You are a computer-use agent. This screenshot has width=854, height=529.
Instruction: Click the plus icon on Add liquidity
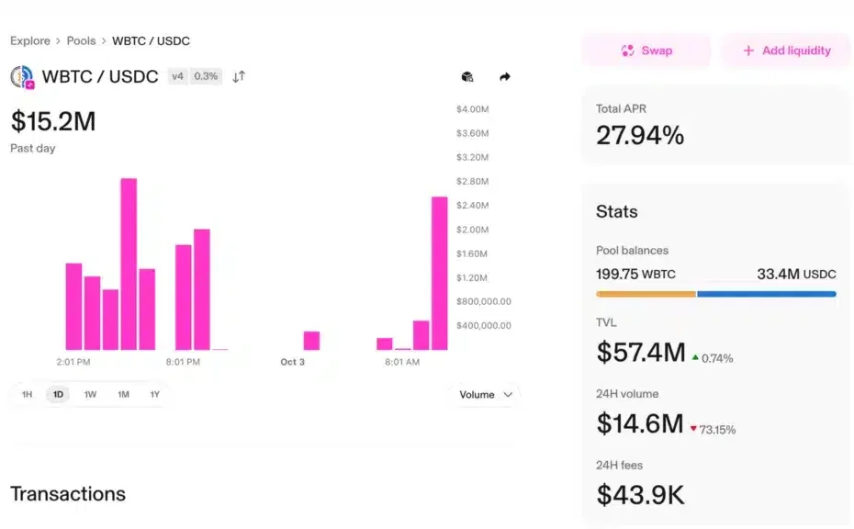pyautogui.click(x=748, y=51)
